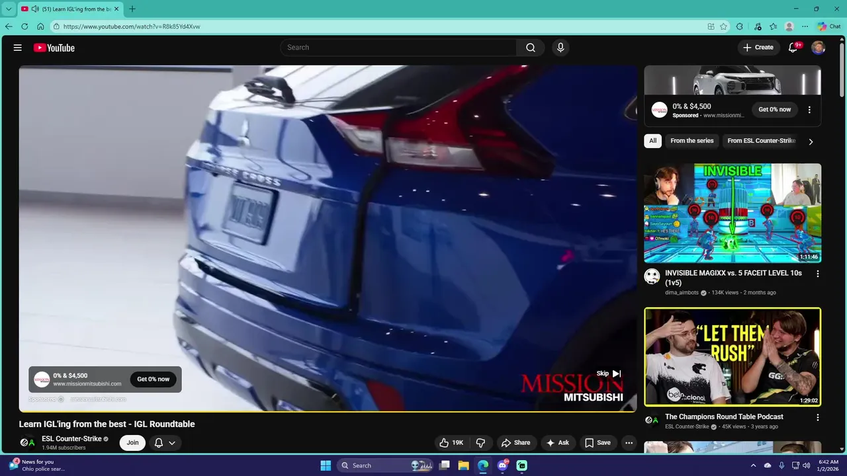Open sidebar ad three-dot options
This screenshot has height=476, width=847.
(x=809, y=110)
